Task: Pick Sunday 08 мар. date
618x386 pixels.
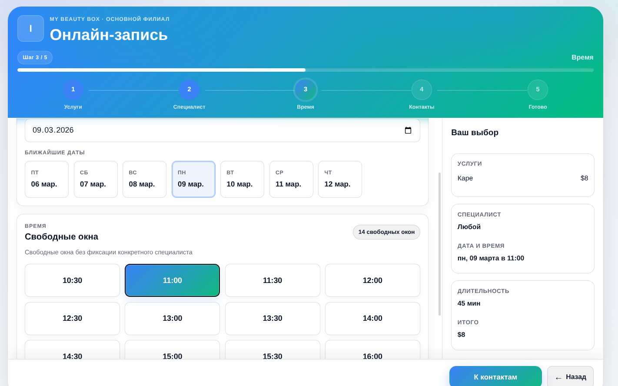Action: [144, 179]
